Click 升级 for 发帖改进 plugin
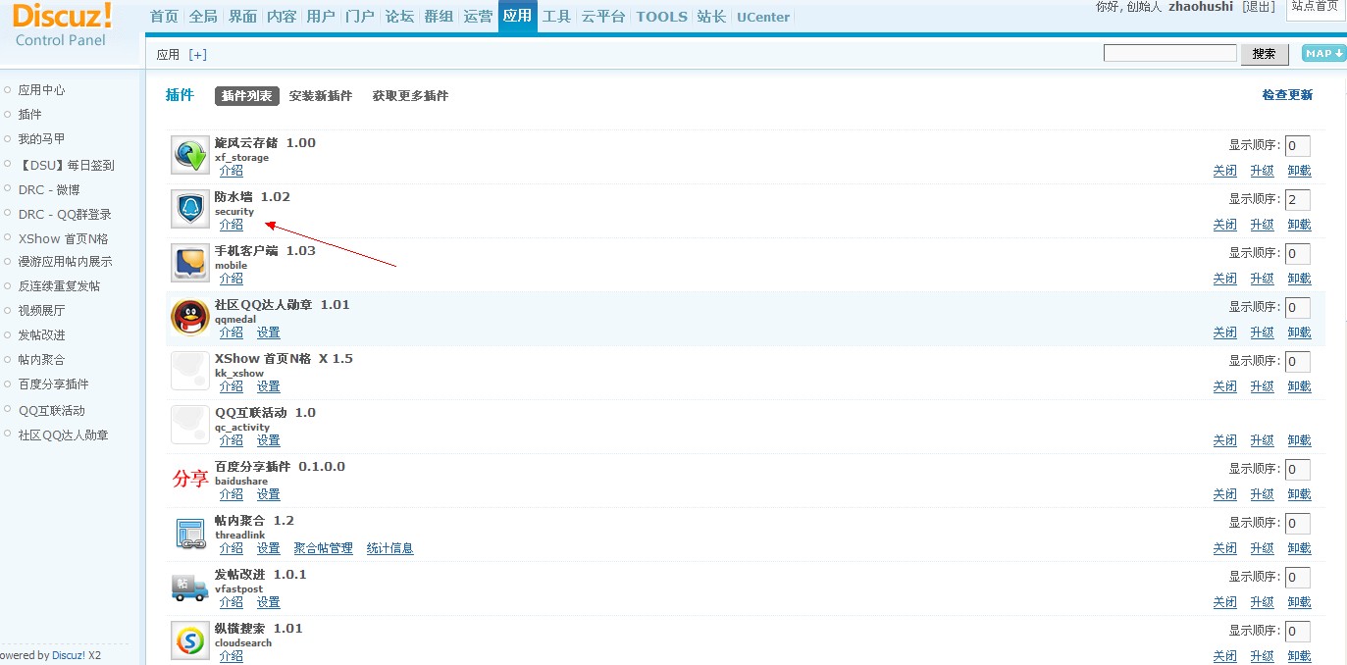Screen dimensions: 1347x665 tap(1263, 602)
